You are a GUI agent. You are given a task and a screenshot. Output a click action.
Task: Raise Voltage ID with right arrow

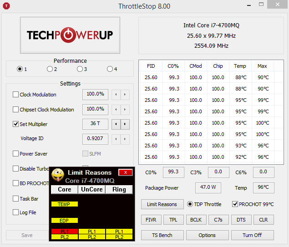(125, 139)
